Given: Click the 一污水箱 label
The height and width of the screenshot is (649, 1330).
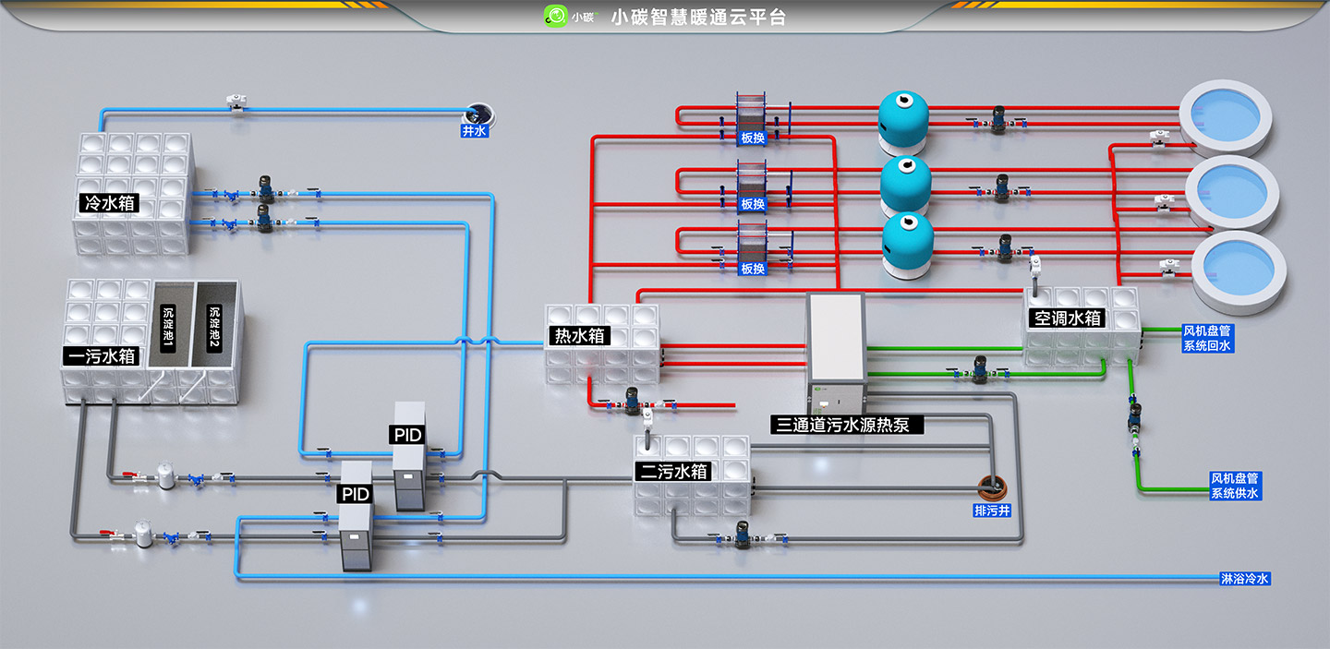Looking at the screenshot, I should pos(103,355).
